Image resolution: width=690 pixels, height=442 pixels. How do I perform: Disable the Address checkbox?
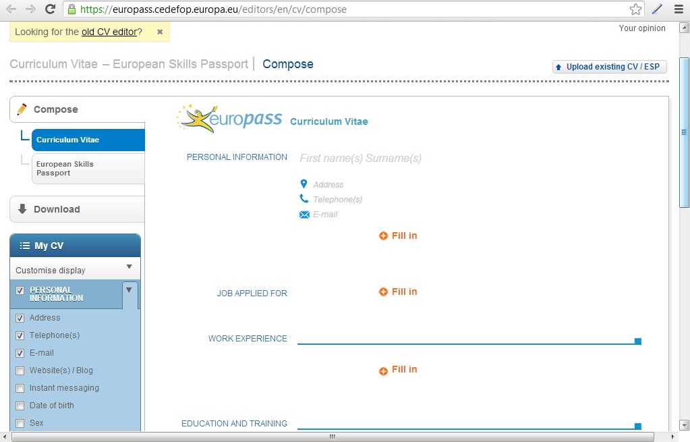(x=20, y=318)
